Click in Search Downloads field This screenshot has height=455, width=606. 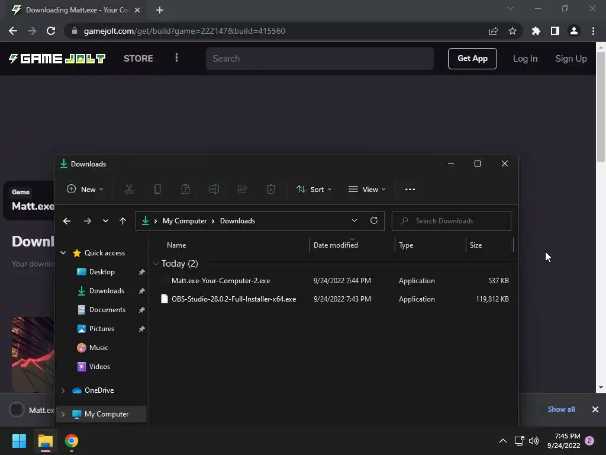[x=452, y=221]
